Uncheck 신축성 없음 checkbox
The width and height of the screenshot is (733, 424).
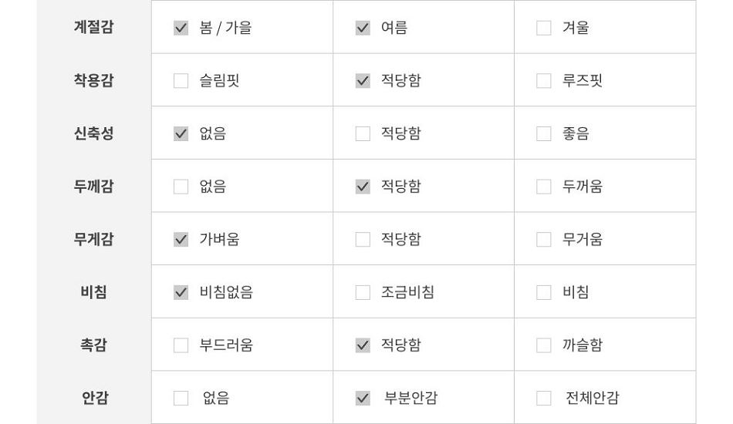tap(181, 133)
